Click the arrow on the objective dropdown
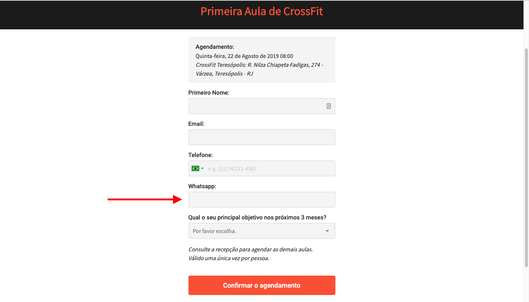The height and width of the screenshot is (302, 529). coord(327,231)
